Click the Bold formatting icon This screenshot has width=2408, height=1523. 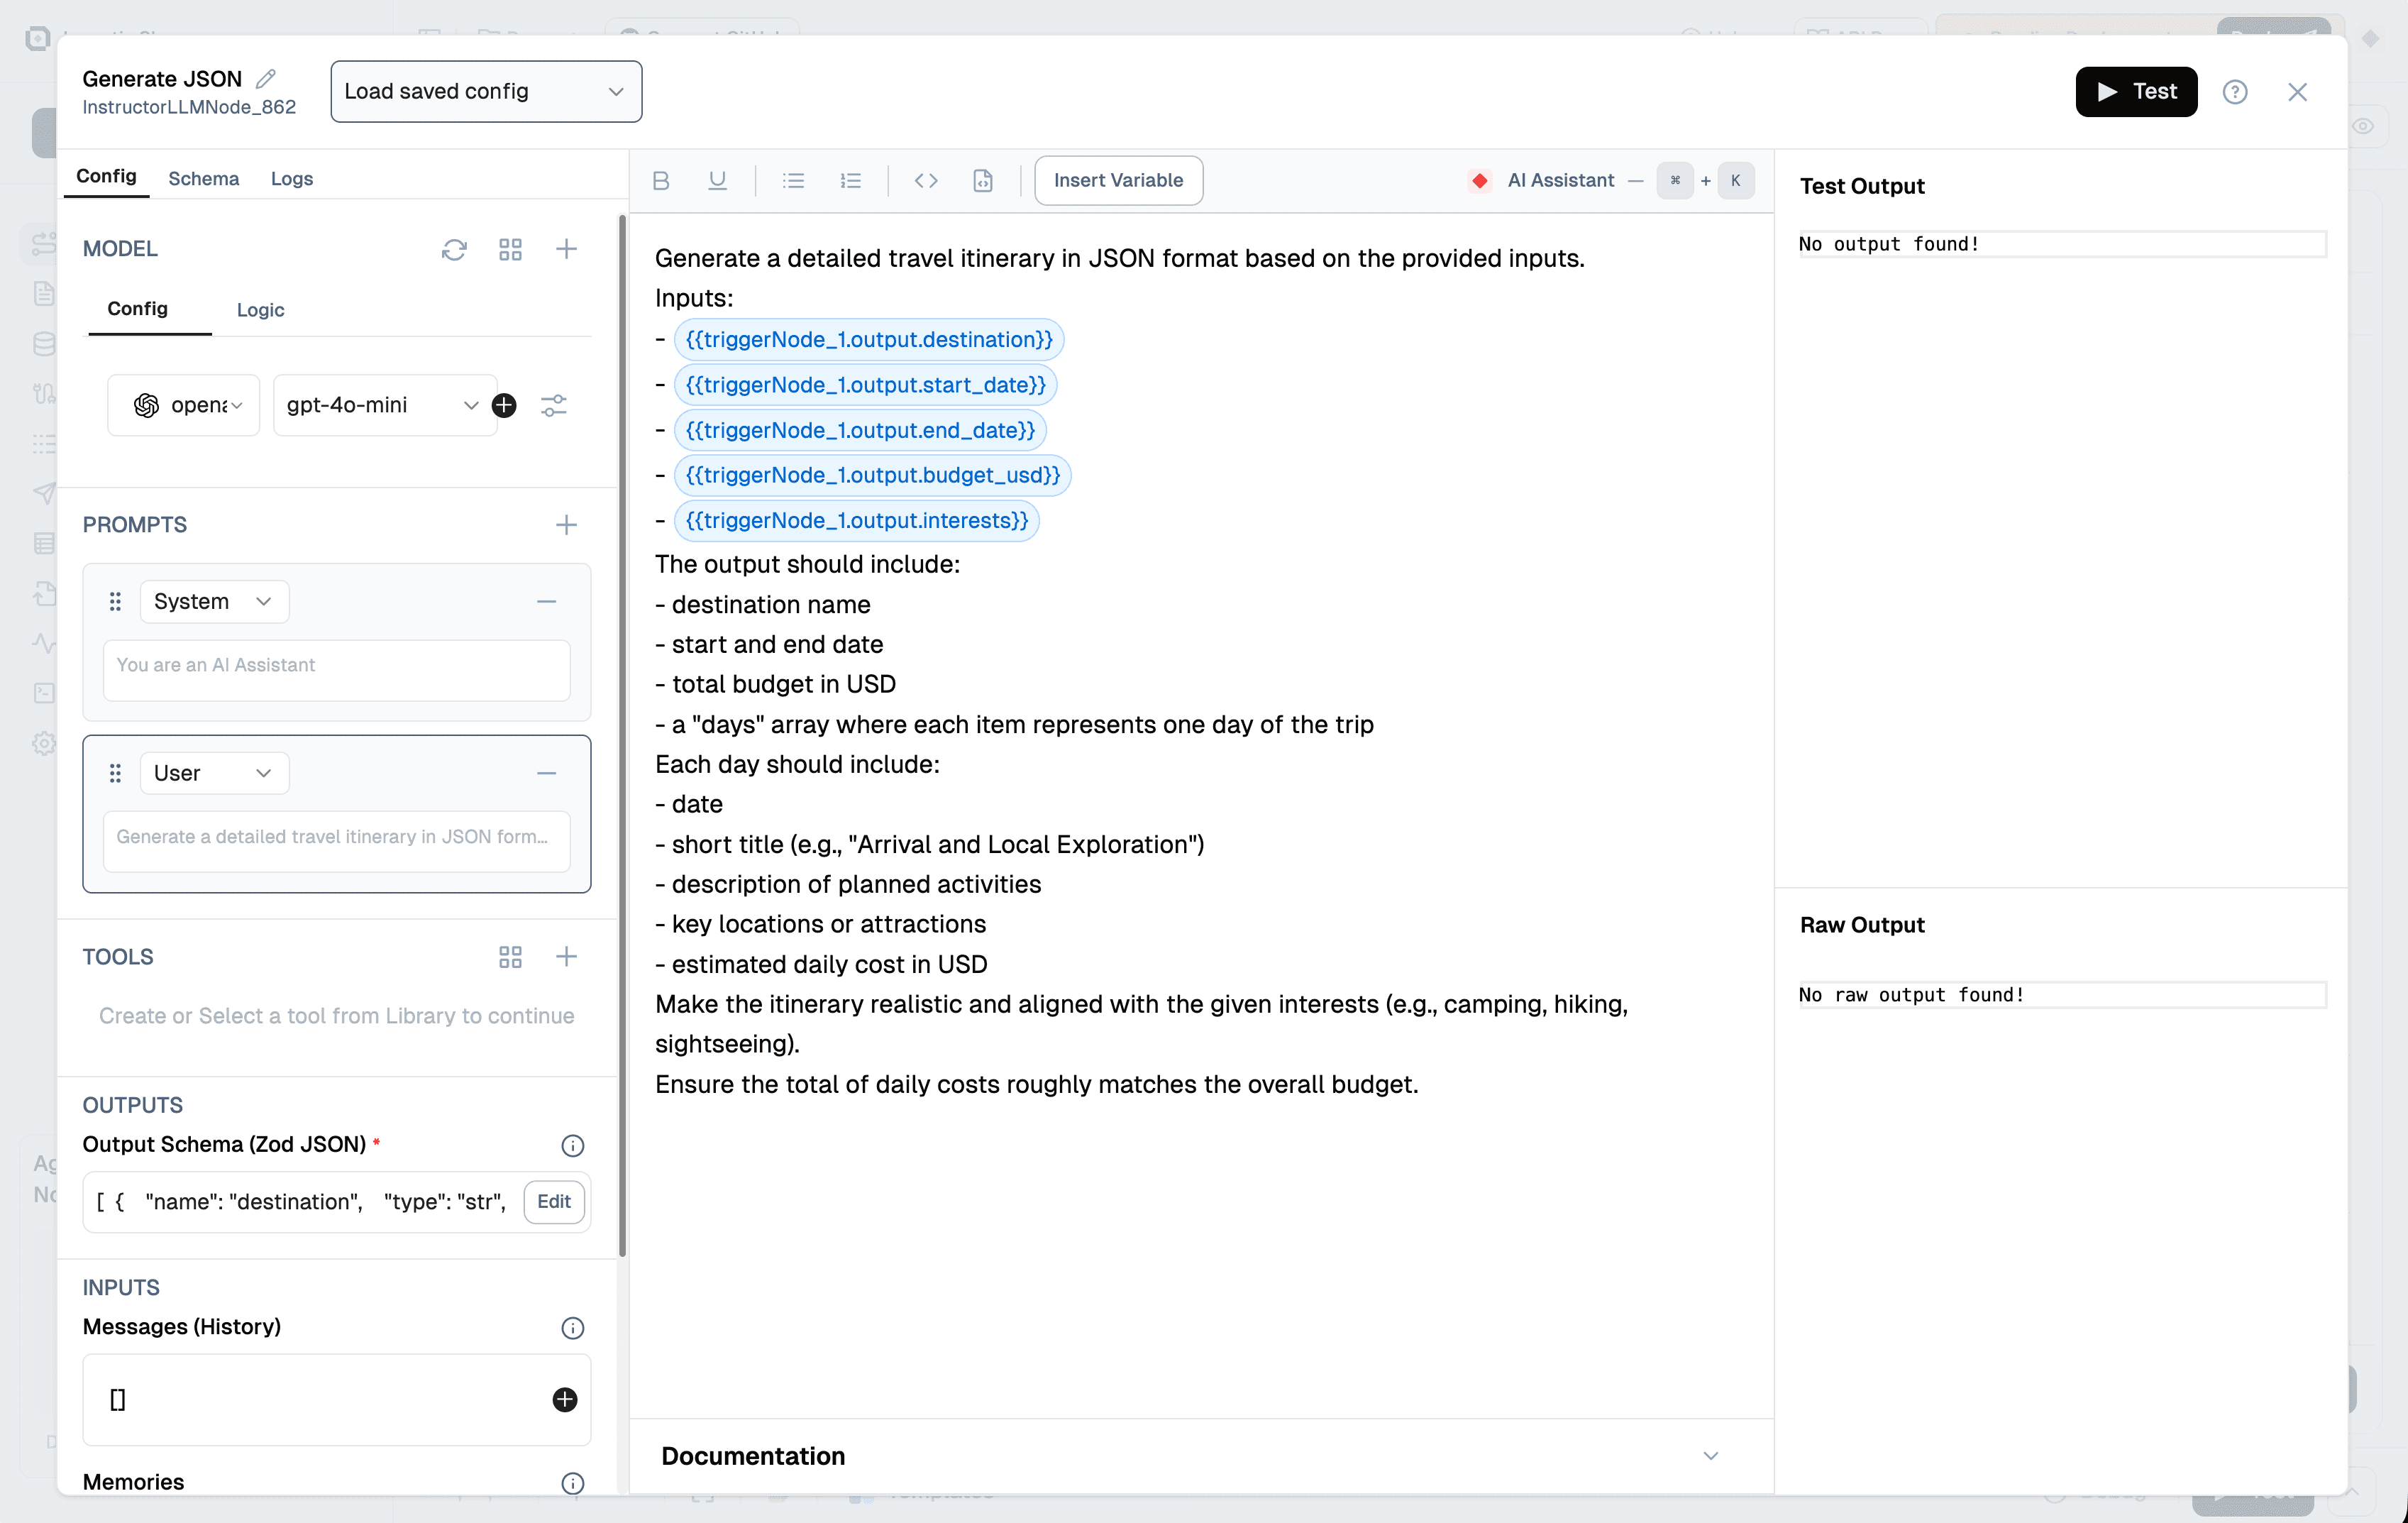(660, 180)
